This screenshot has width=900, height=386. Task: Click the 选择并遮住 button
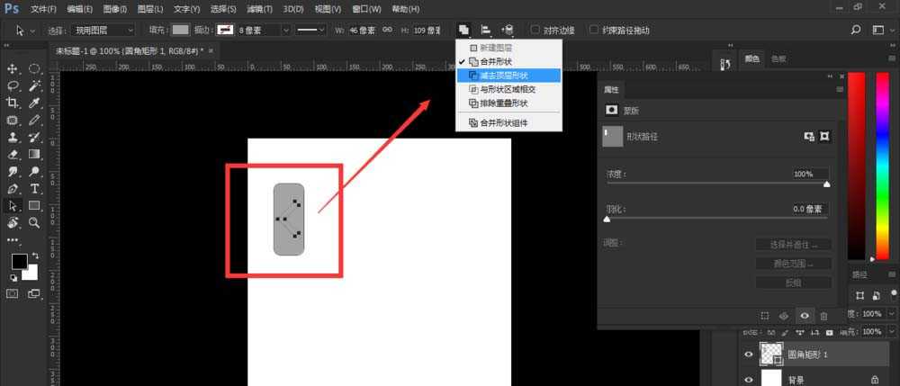(x=793, y=245)
